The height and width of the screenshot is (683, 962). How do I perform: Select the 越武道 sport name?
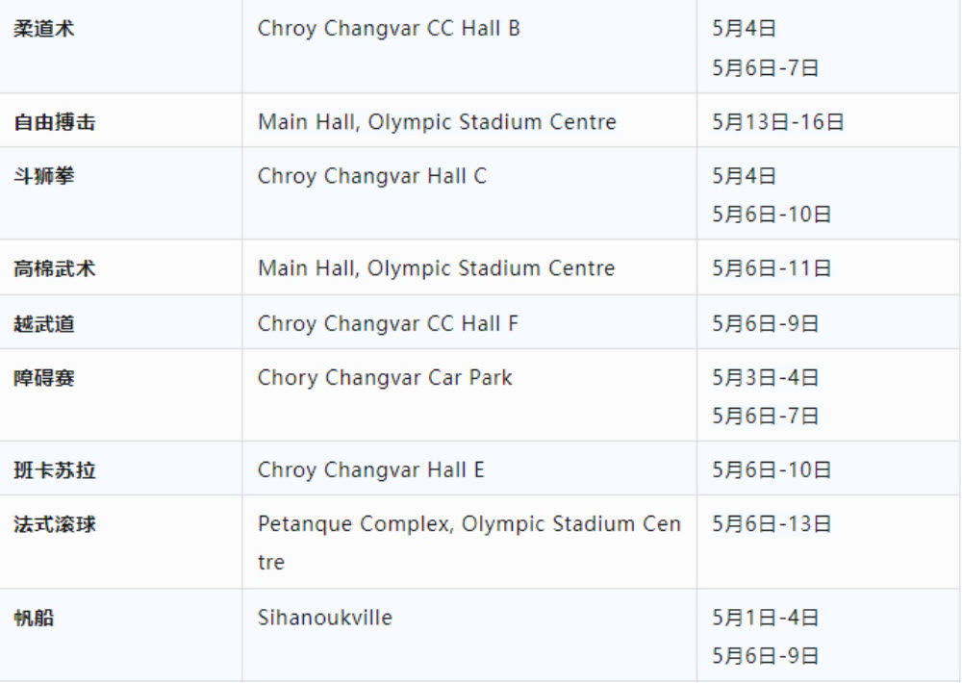pyautogui.click(x=43, y=324)
